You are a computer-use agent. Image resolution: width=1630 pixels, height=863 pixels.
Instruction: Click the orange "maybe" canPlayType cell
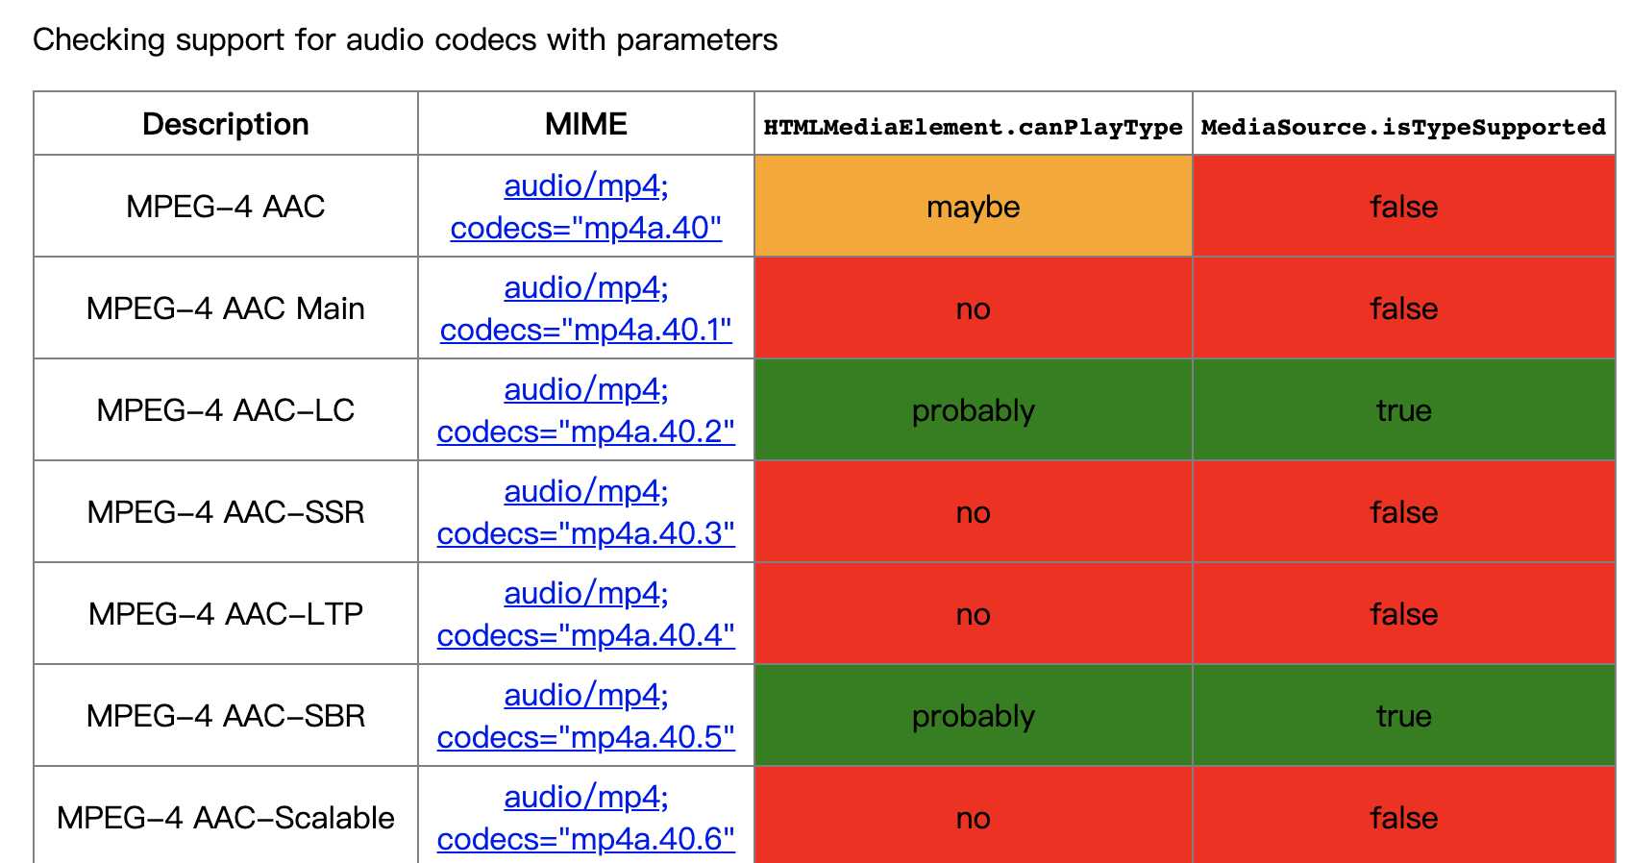(x=973, y=206)
